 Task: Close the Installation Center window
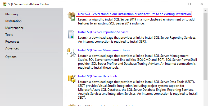pos(202,4)
